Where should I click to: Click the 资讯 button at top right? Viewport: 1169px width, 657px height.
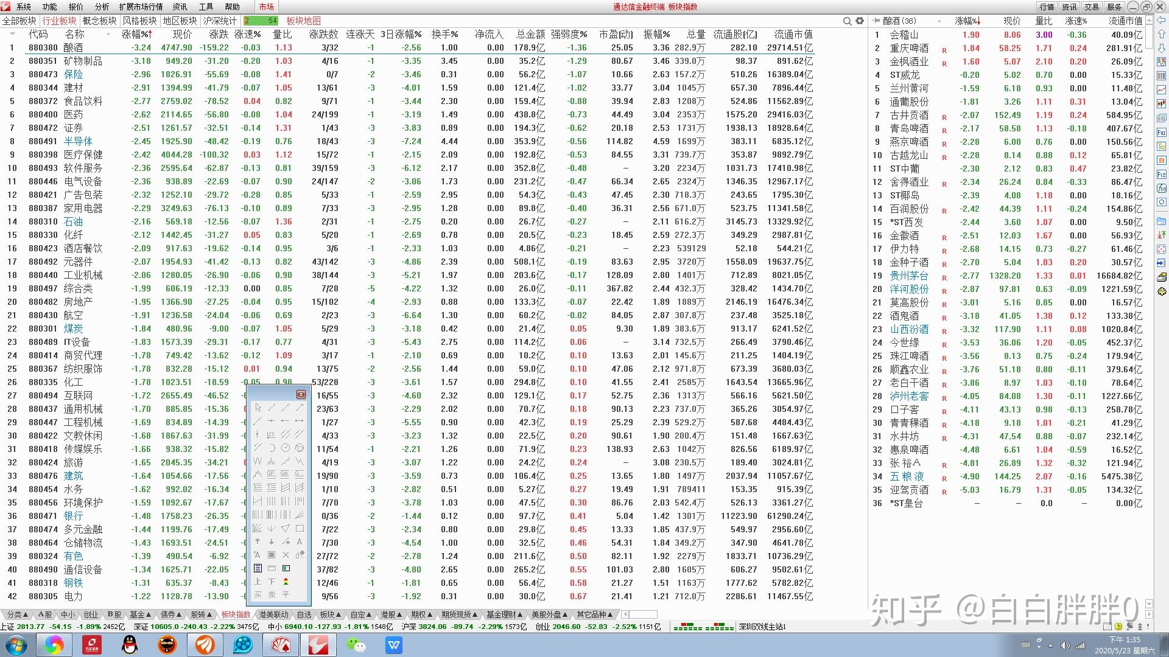coord(1069,7)
